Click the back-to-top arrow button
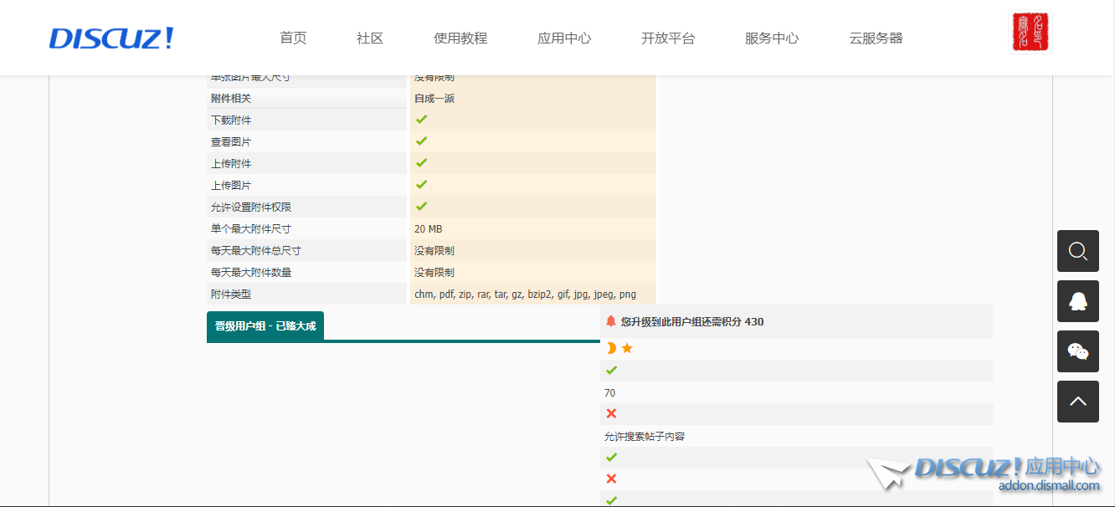 tap(1077, 402)
